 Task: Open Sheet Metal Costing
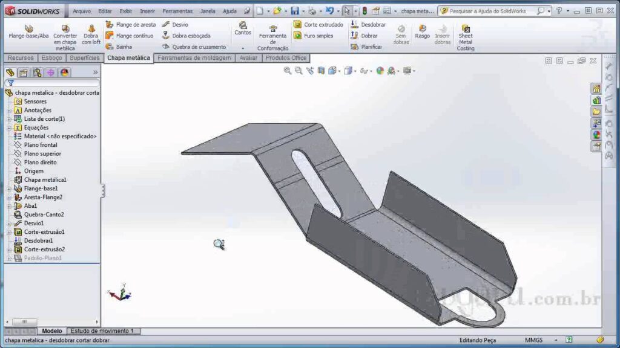465,37
